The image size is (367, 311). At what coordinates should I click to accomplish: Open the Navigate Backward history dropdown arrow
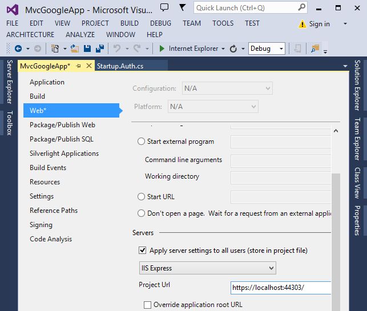click(x=28, y=49)
